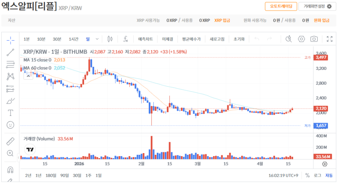Click 초기화 to reset chart

(x=239, y=39)
